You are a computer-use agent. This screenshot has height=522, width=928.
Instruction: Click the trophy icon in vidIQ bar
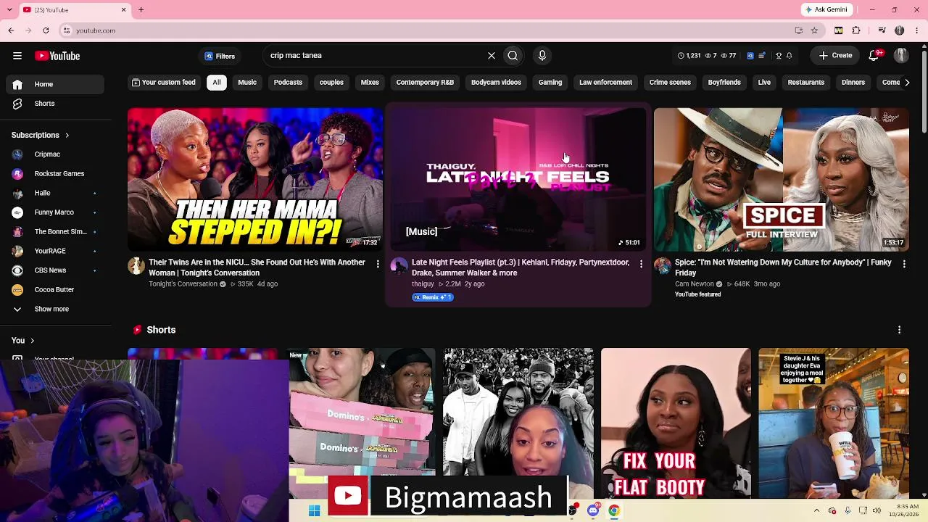coord(779,56)
